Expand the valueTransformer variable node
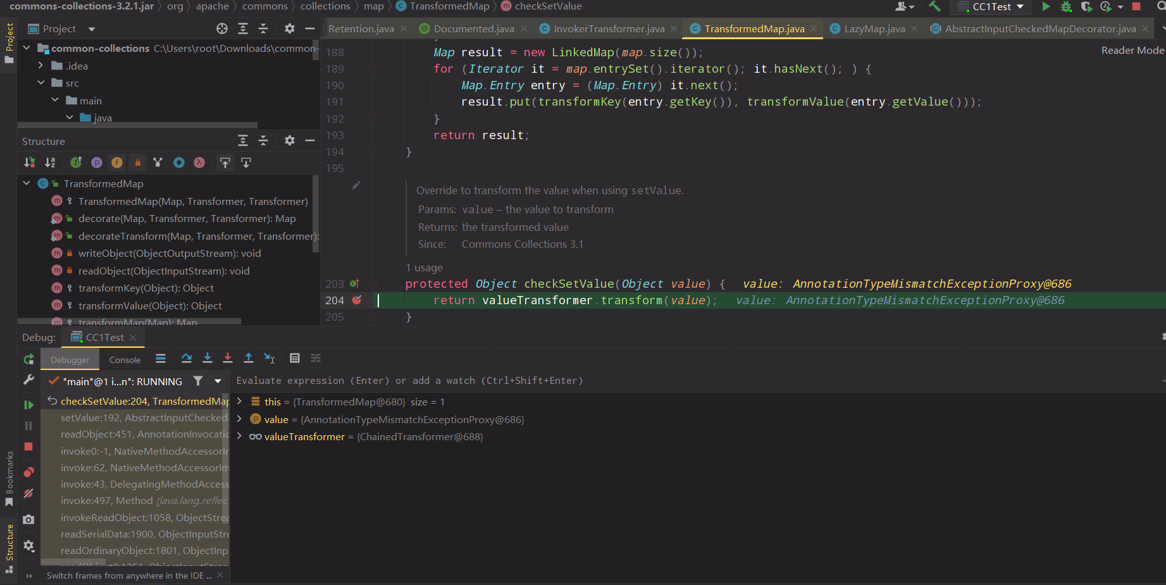The image size is (1166, 585). [239, 436]
